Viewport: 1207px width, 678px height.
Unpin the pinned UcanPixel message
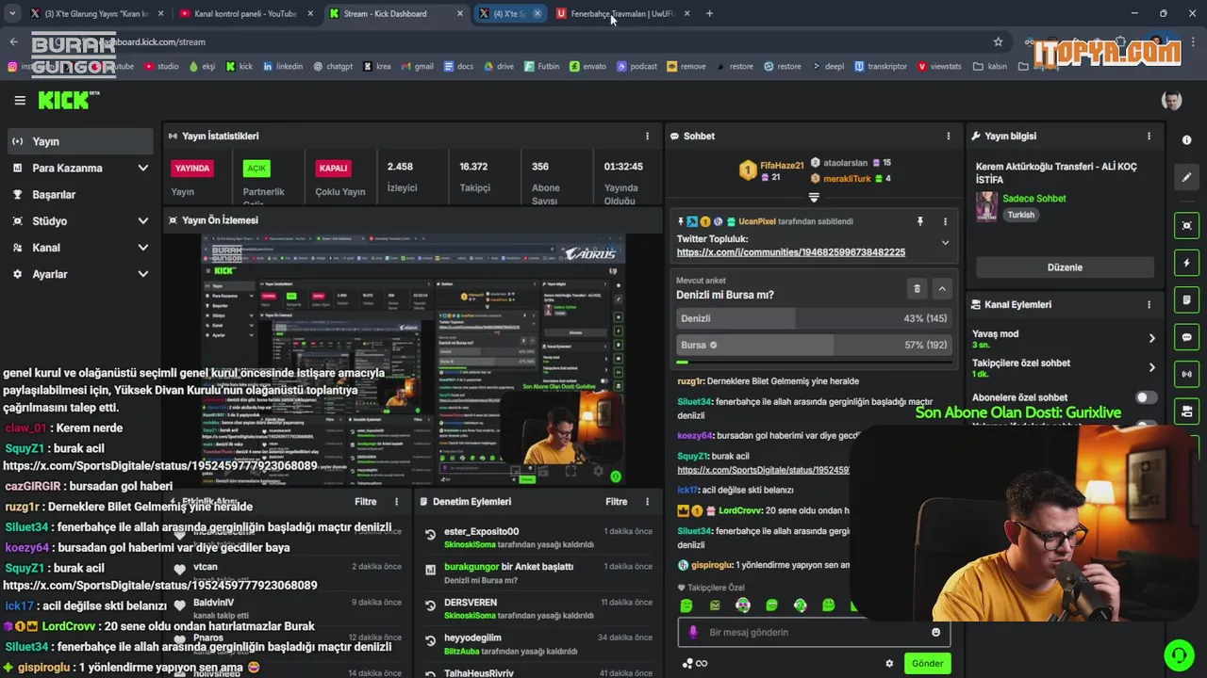[x=919, y=221]
